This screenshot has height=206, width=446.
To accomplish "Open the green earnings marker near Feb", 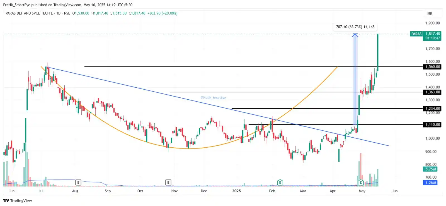I will click(280, 183).
